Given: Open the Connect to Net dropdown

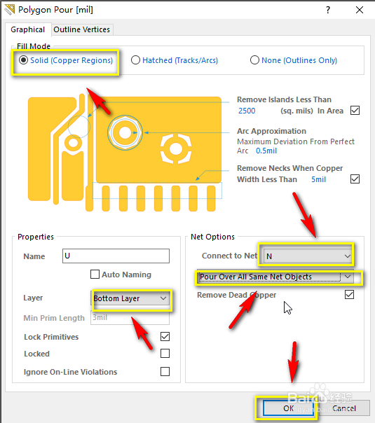Looking at the screenshot, I should [x=308, y=256].
